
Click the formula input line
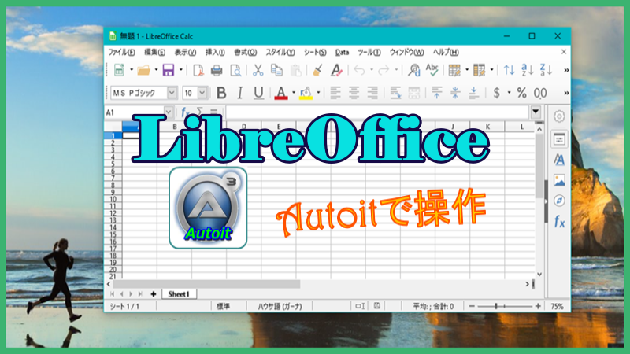(x=377, y=112)
